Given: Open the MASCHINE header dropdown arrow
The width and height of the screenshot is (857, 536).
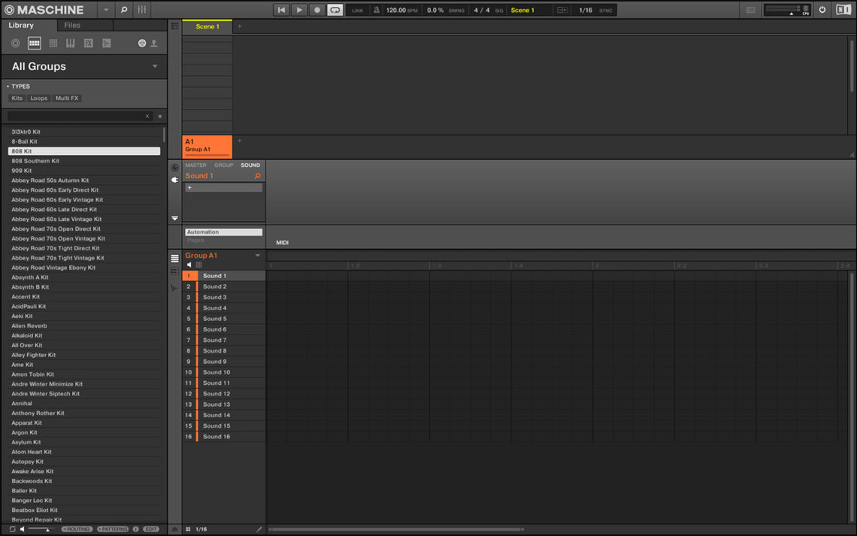Looking at the screenshot, I should click(105, 10).
